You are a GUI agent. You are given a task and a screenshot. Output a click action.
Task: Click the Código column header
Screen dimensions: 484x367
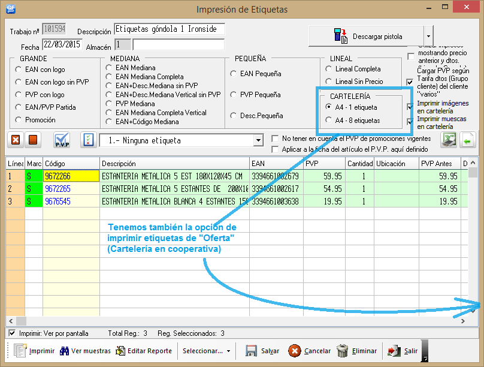tap(71, 164)
